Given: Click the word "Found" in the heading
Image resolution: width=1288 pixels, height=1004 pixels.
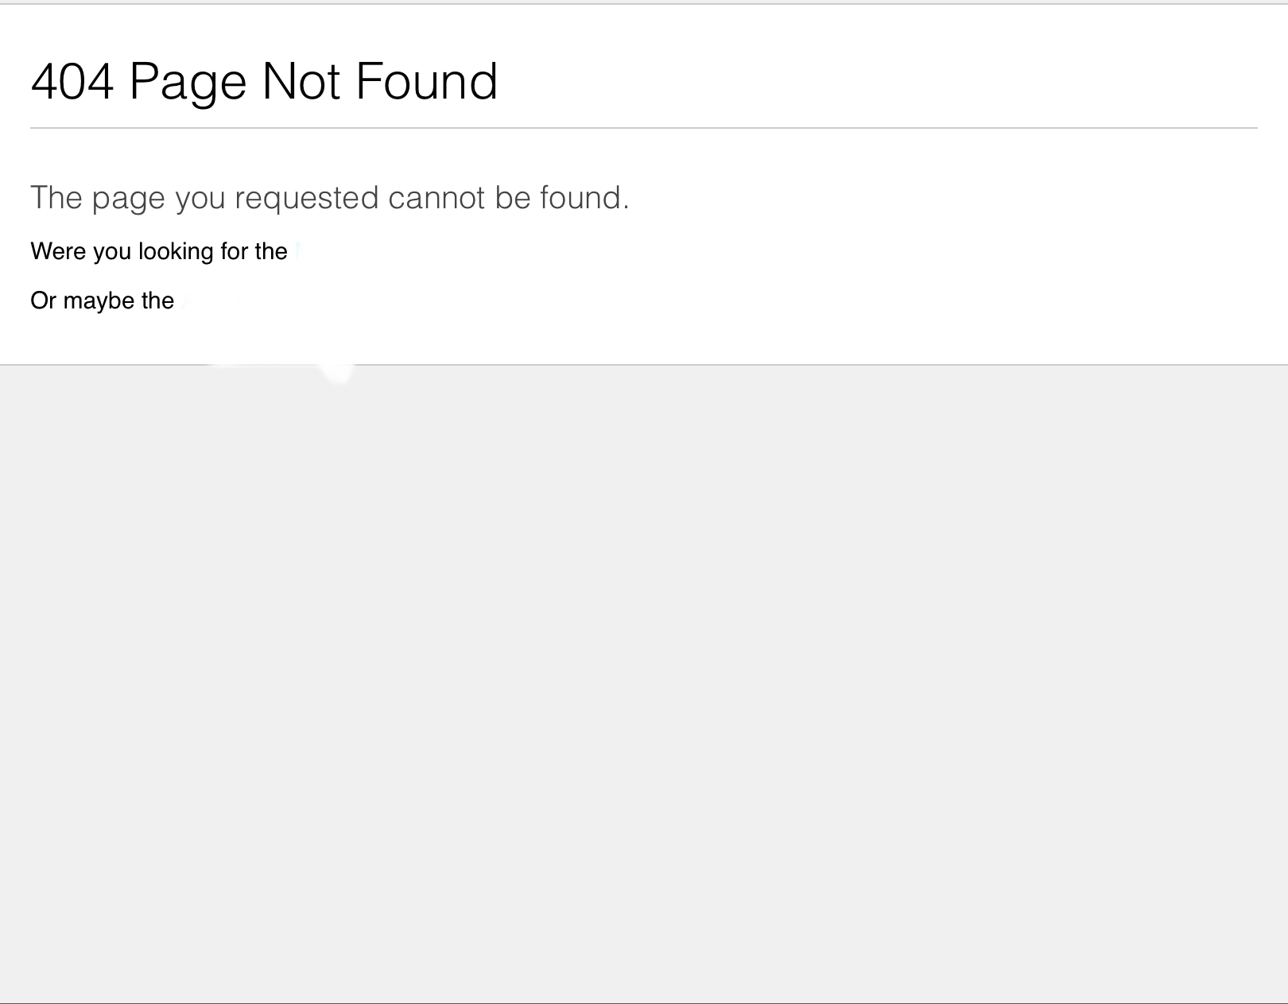Looking at the screenshot, I should [x=426, y=81].
